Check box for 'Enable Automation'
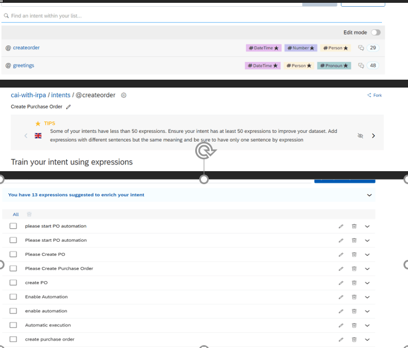Viewport: 408px width, 348px height. [13, 297]
